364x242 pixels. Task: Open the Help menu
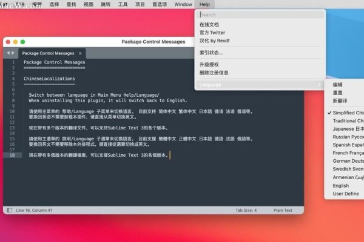(204, 4)
